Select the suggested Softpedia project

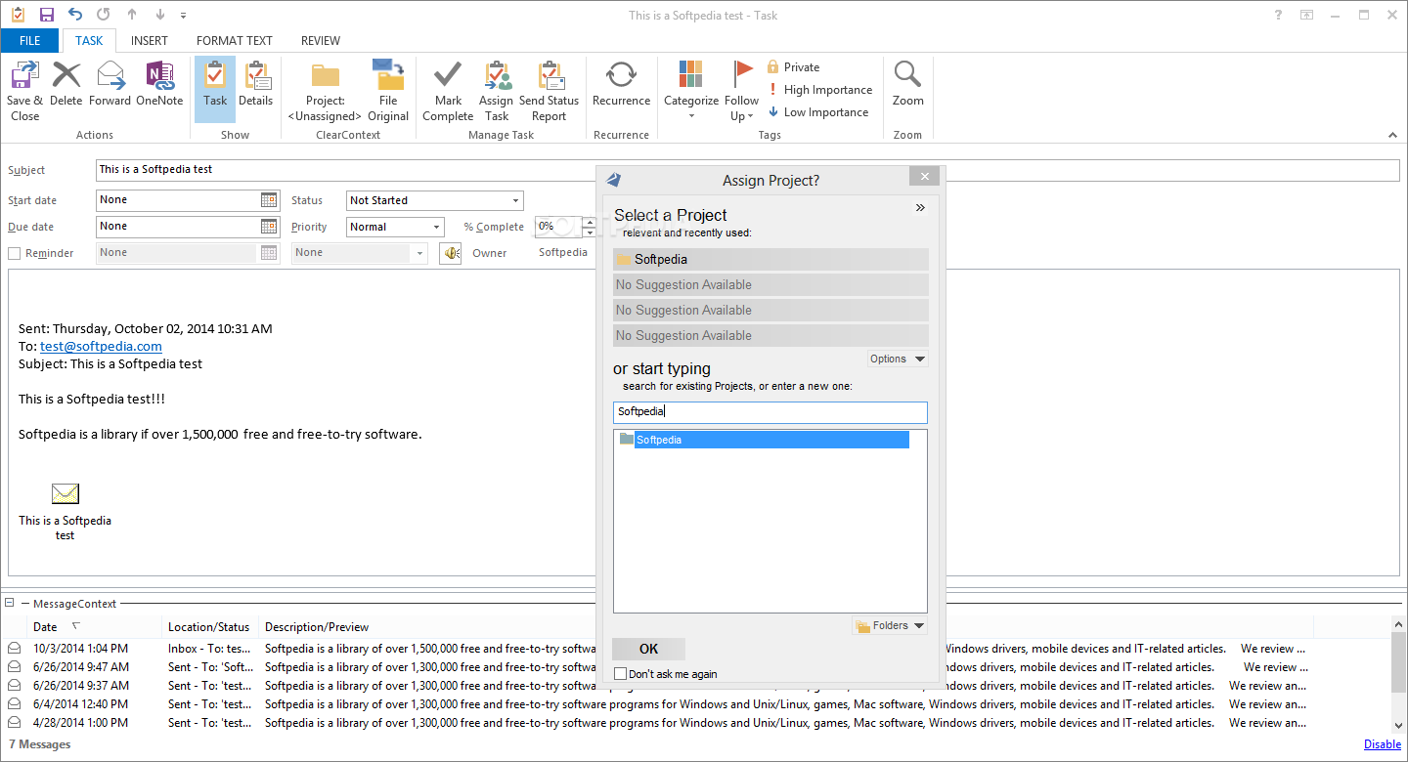coord(770,260)
